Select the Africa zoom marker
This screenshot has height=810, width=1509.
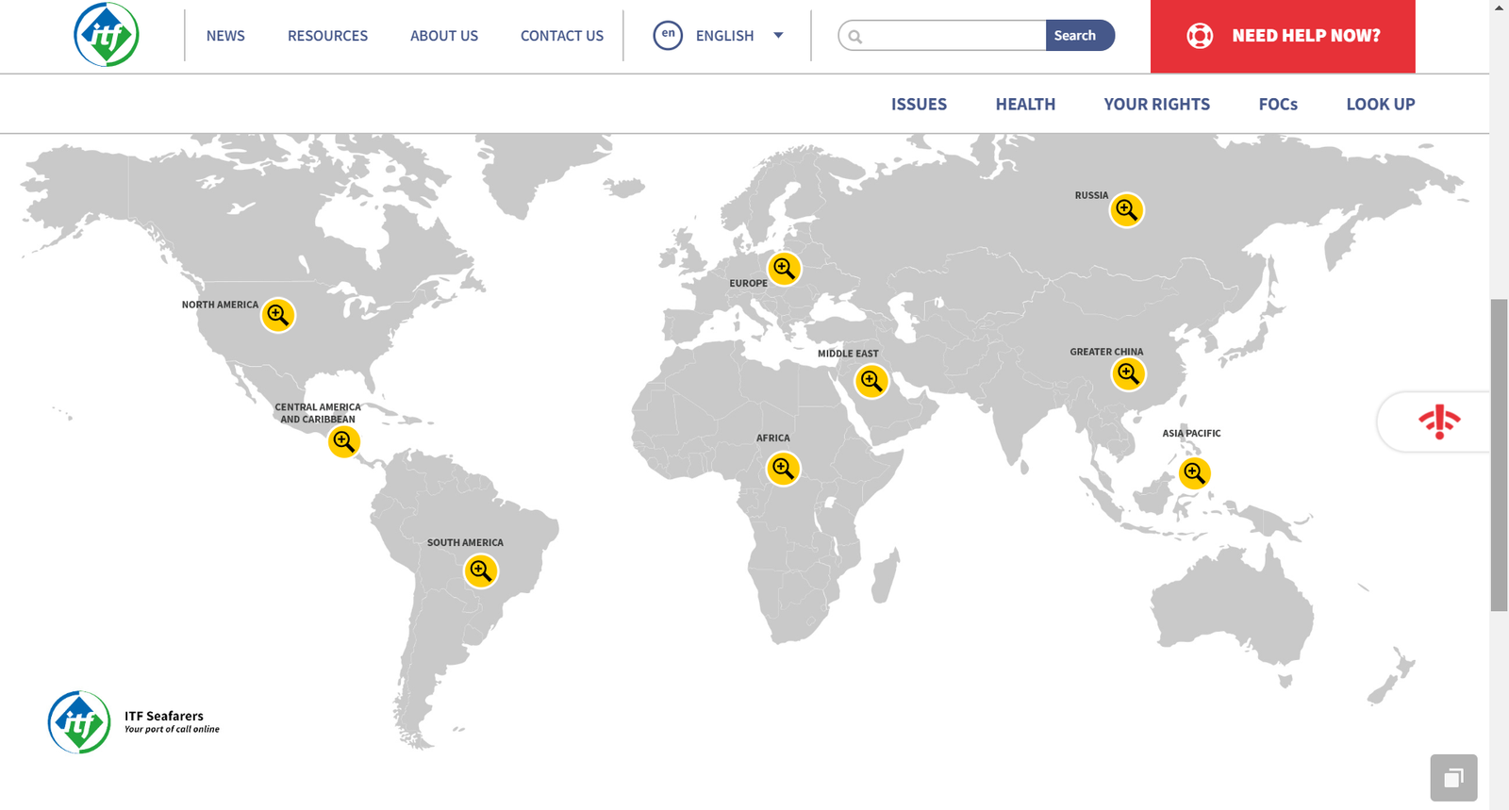[x=783, y=469]
